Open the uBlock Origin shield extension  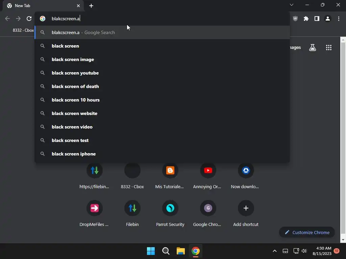coord(295,19)
